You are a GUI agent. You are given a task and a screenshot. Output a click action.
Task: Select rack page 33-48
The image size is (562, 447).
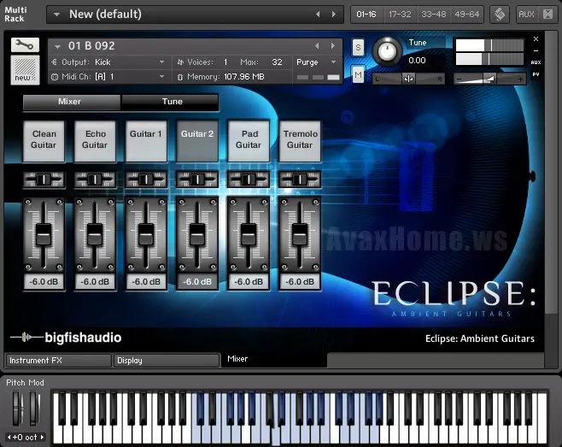click(x=433, y=15)
